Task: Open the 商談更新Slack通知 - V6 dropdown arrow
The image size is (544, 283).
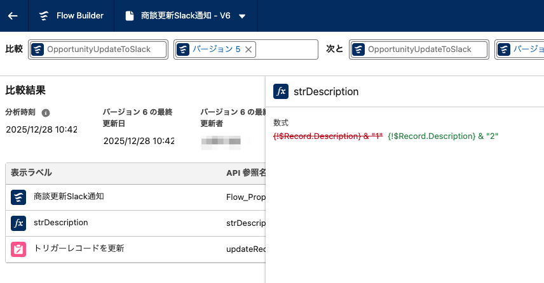Action: point(242,16)
